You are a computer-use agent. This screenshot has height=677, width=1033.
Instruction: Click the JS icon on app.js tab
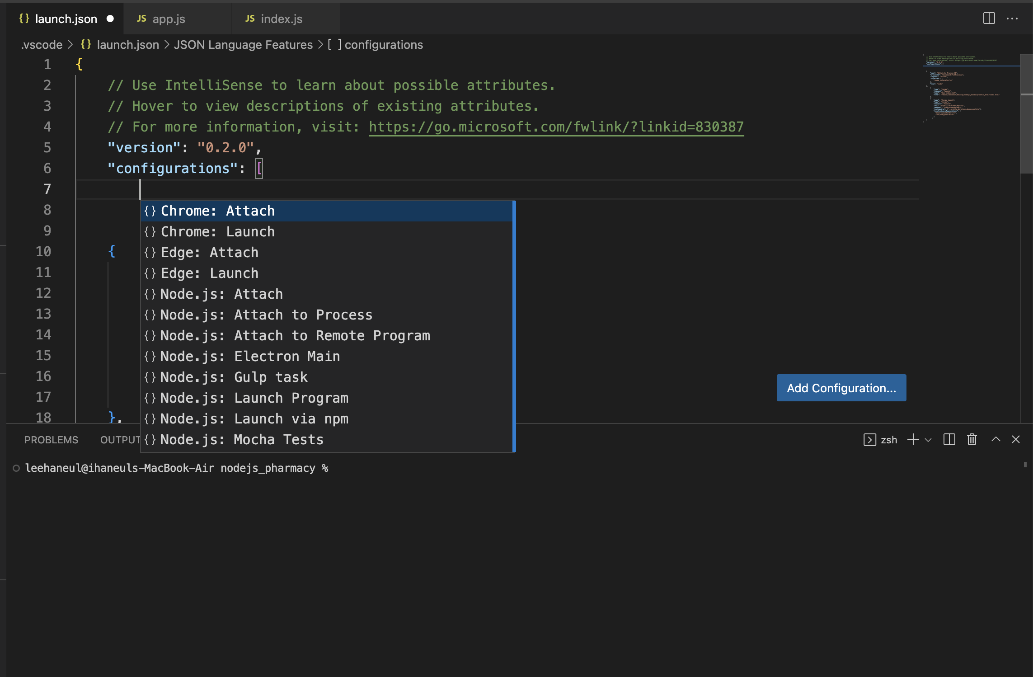(x=141, y=19)
